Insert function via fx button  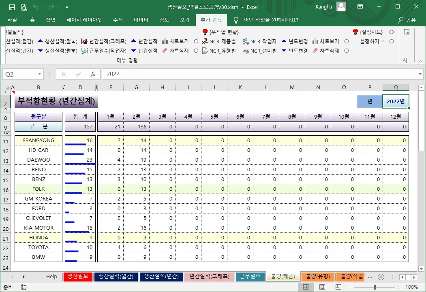click(x=93, y=74)
